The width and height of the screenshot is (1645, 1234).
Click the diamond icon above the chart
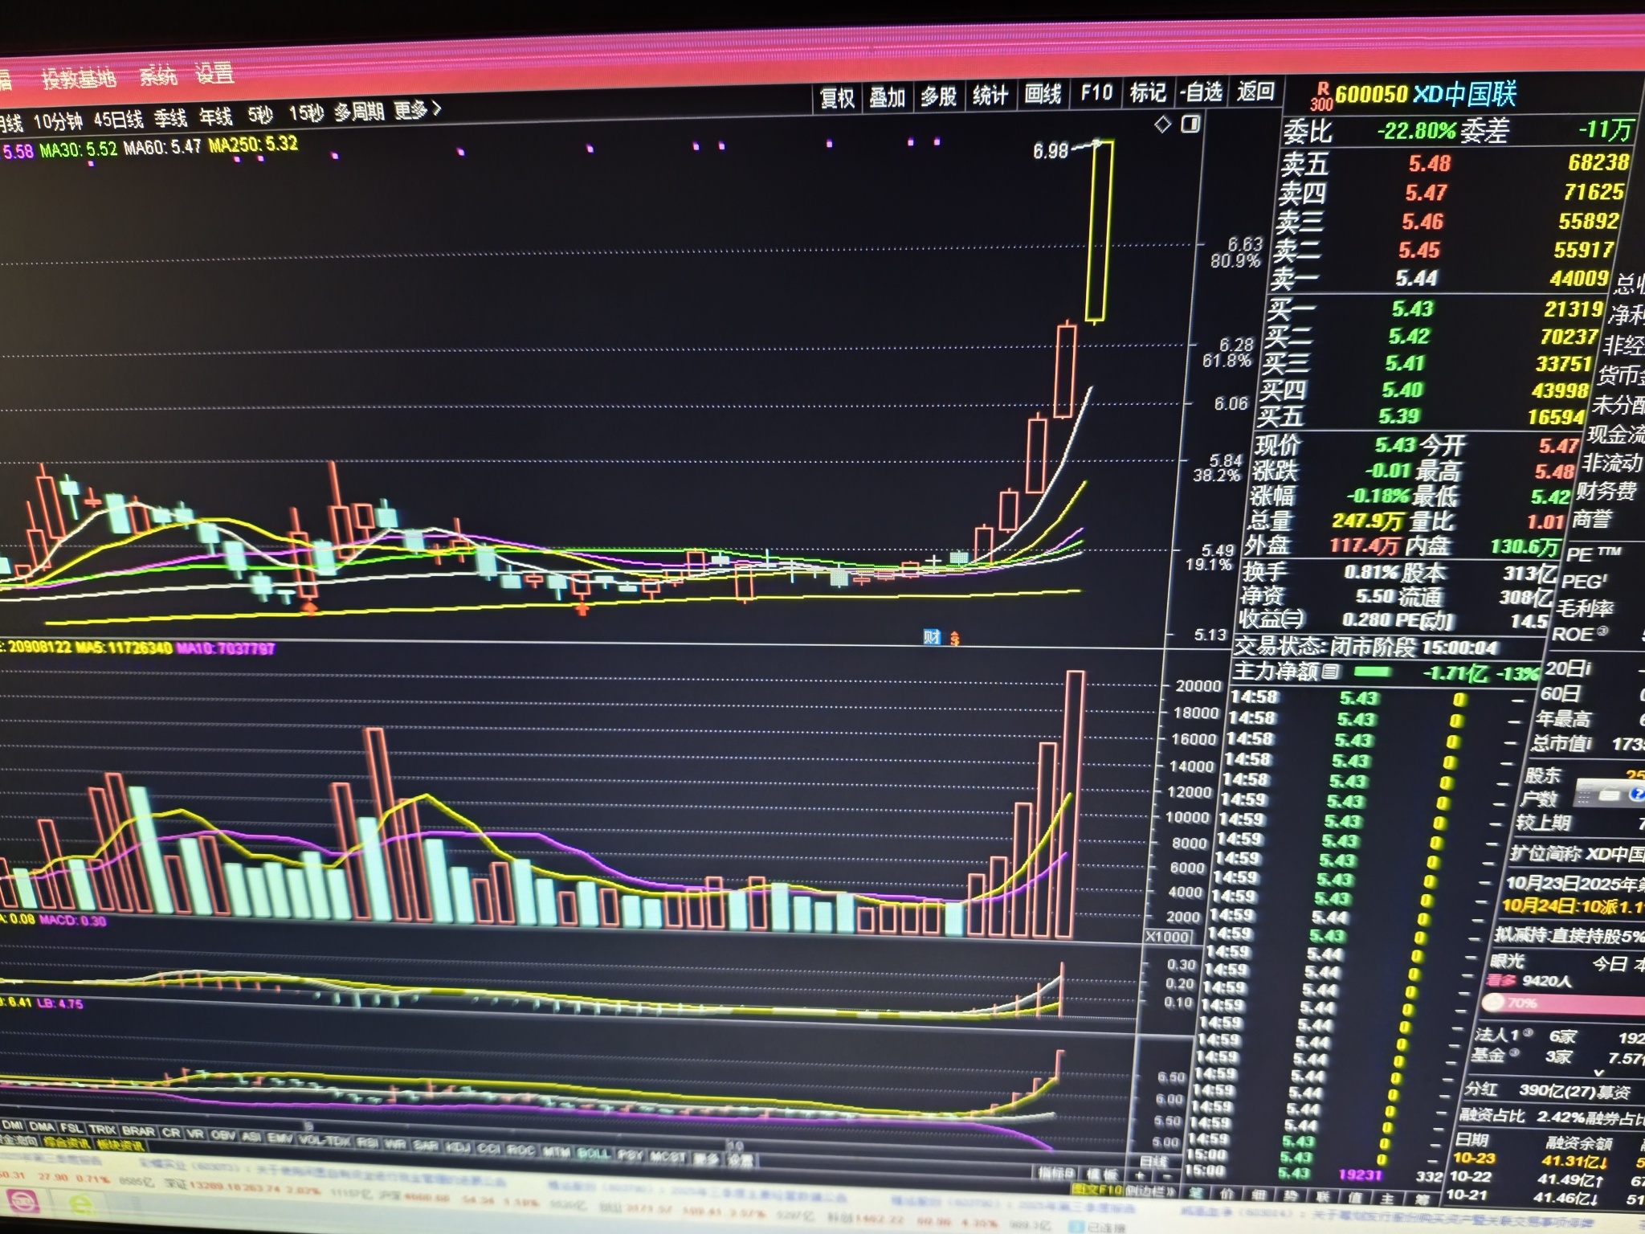(x=1162, y=125)
